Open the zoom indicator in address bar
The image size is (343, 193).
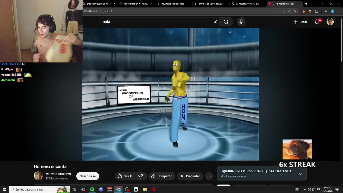[x=289, y=11]
